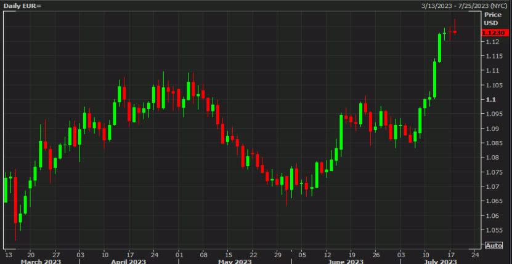Click the 08 date tick label
Viewport: 512px width, 264px height.
point(203,255)
